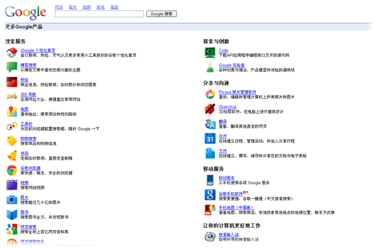Click the red SketchUp icon
This screenshot has width=376, height=248.
210,109
